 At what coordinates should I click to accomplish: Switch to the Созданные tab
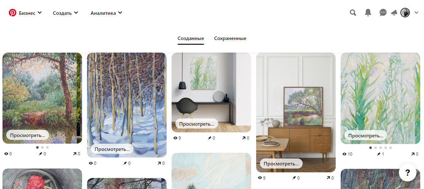pyautogui.click(x=191, y=38)
